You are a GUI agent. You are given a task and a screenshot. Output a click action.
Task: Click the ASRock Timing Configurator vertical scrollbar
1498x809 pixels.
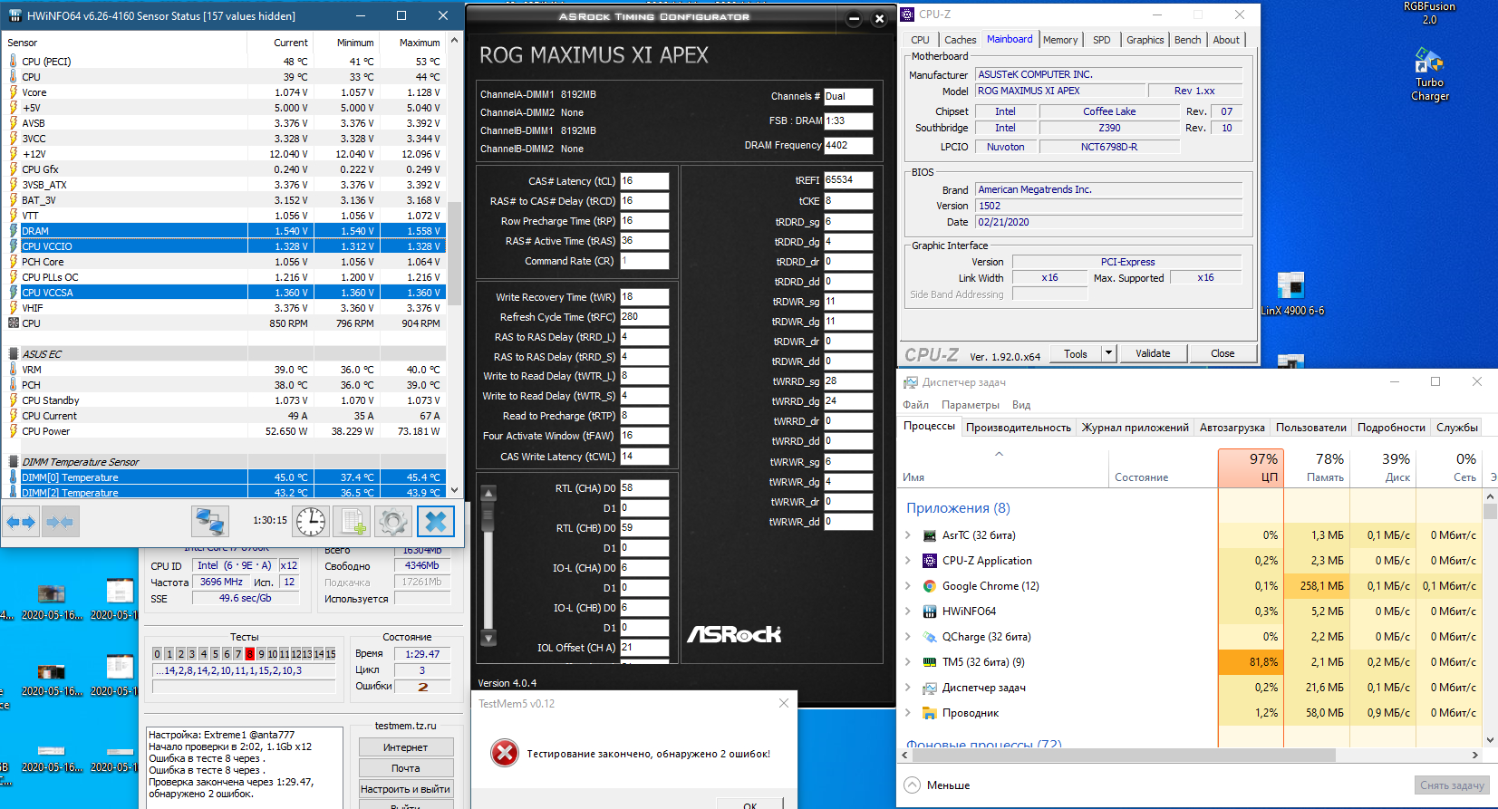[488, 566]
